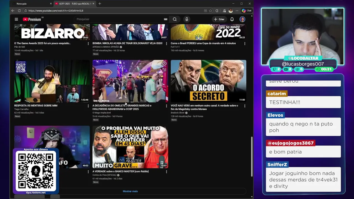Open the COPA DO MUNDO 2022 thumbnail
The image size is (354, 199).
pyautogui.click(x=208, y=32)
